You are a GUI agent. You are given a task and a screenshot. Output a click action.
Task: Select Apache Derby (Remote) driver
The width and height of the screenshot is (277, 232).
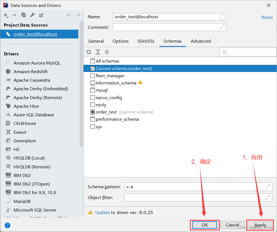pyautogui.click(x=38, y=97)
